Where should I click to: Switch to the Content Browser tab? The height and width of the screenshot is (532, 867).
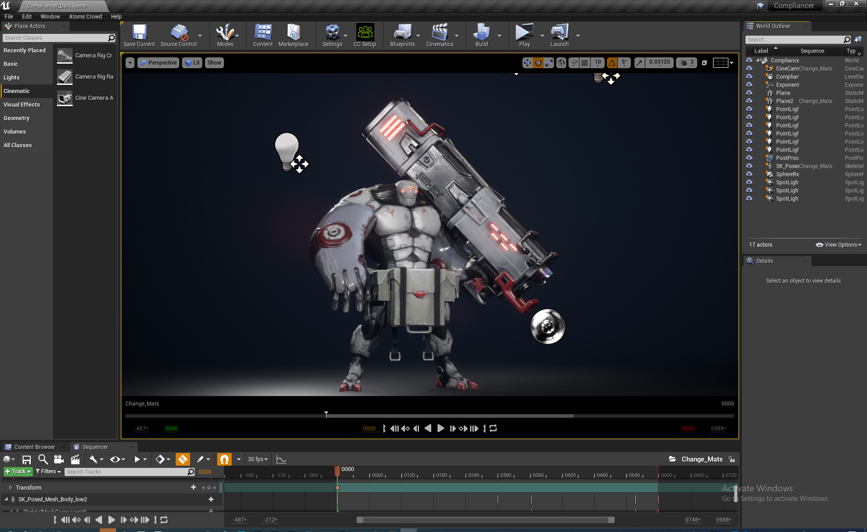pos(34,447)
